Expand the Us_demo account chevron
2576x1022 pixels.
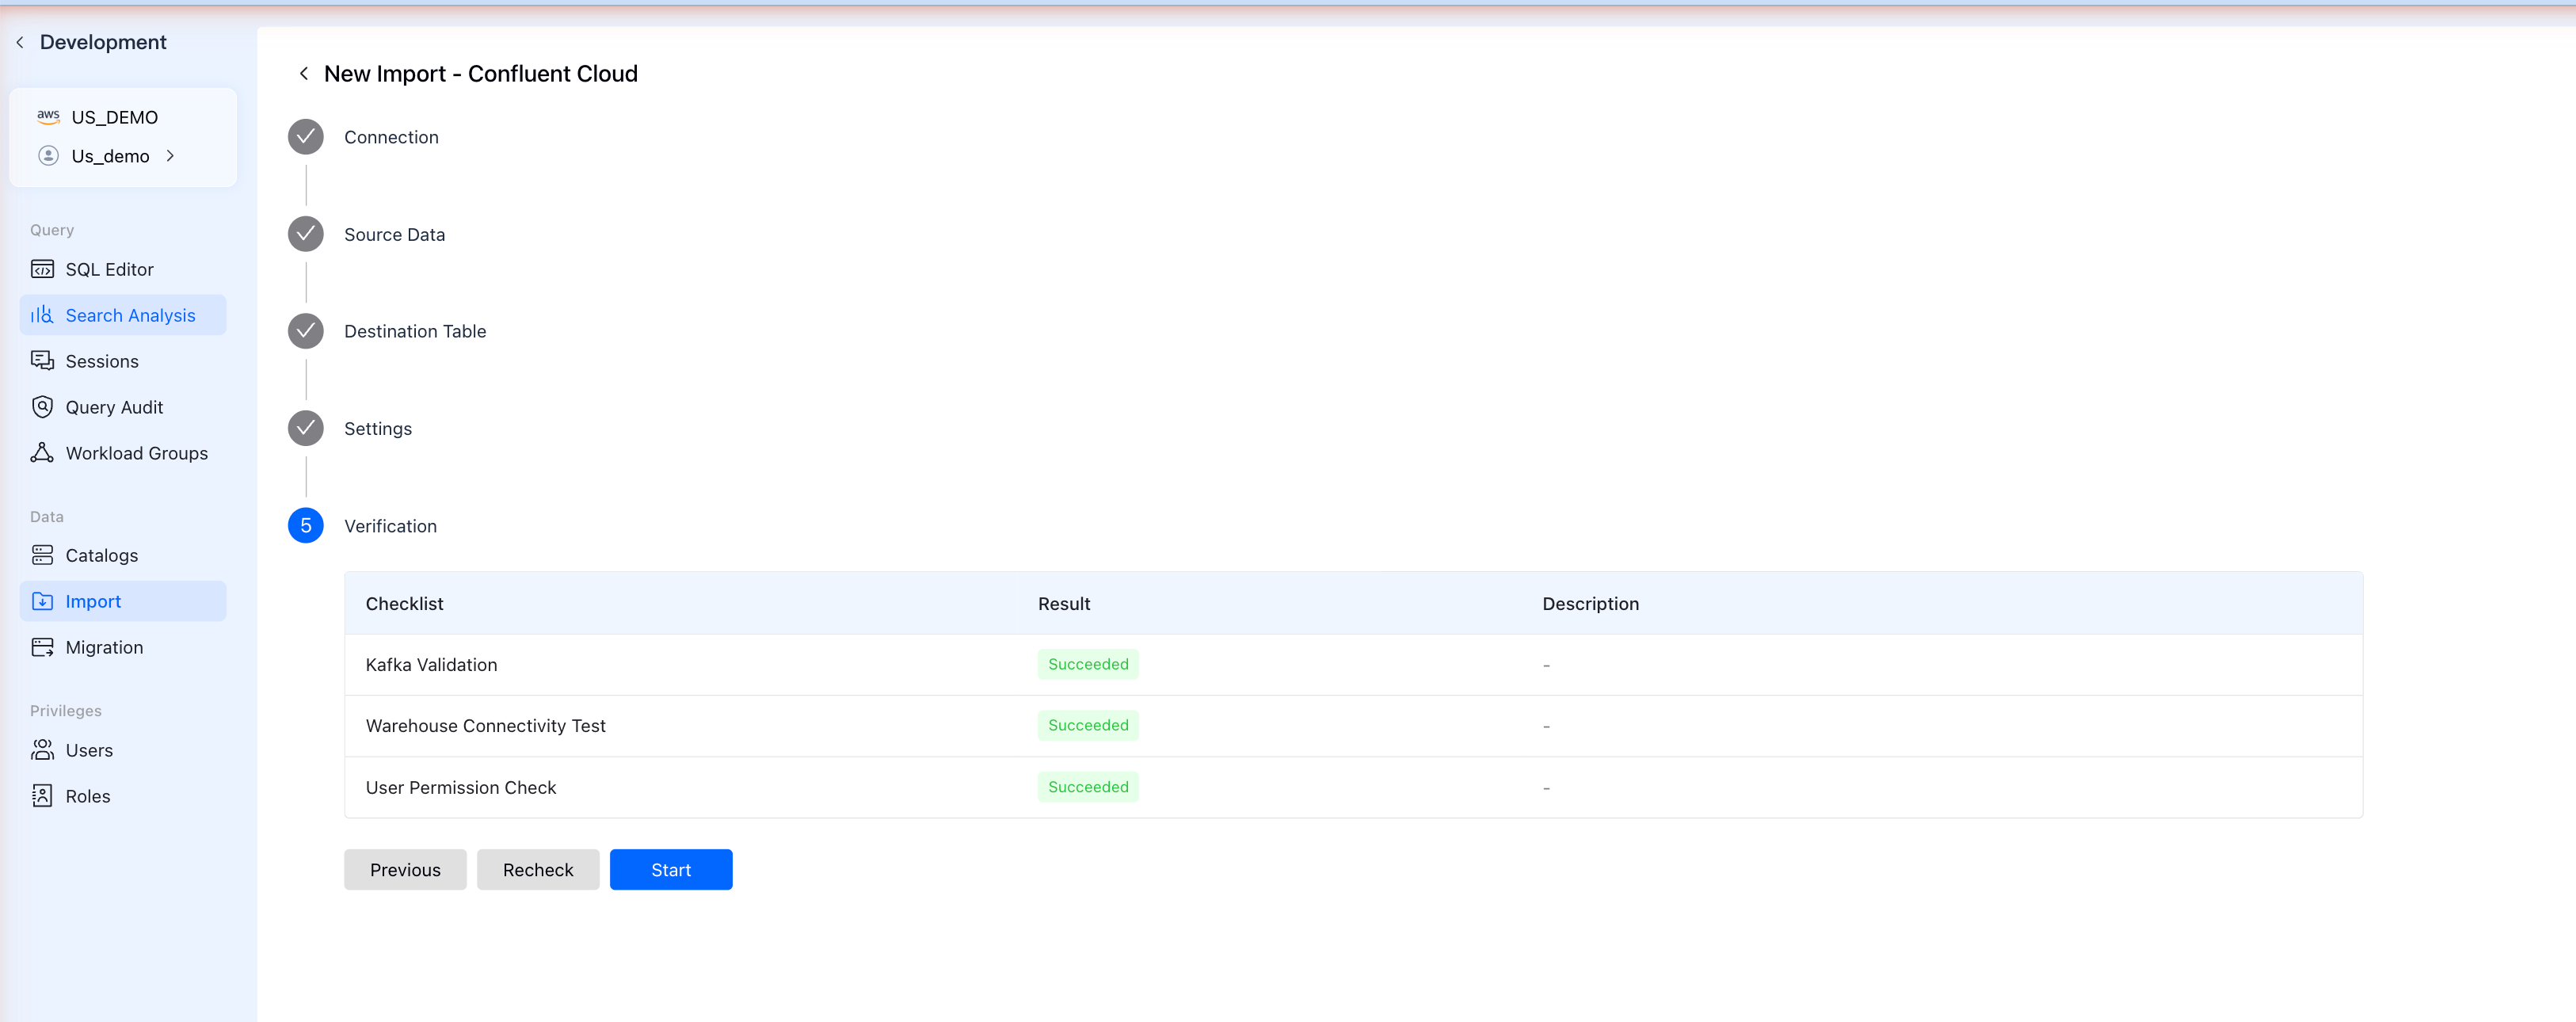coord(170,156)
